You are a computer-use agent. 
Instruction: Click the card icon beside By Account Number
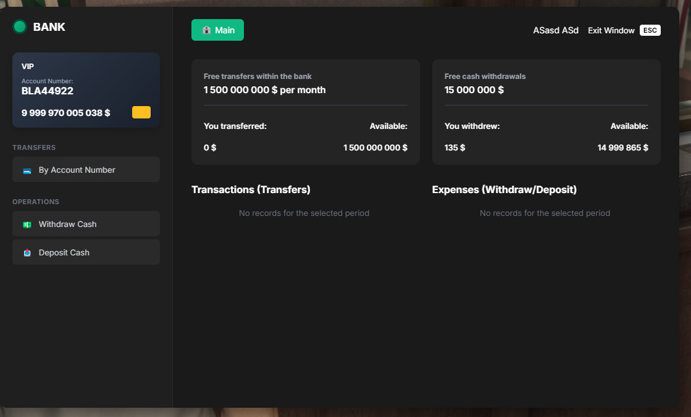point(27,170)
